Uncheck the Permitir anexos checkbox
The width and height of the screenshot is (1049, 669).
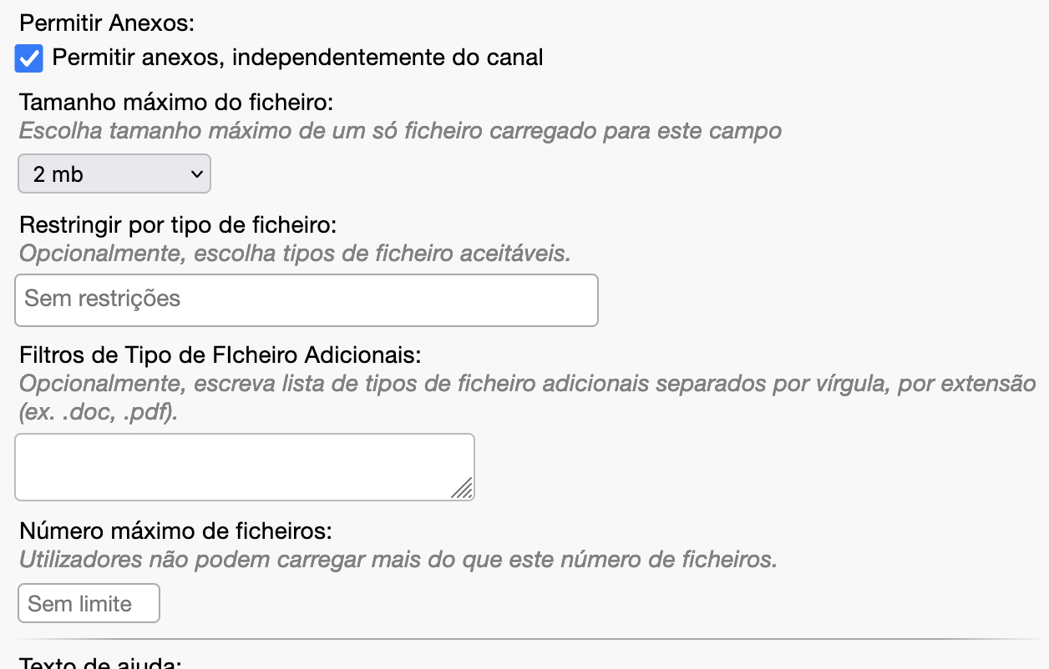(x=29, y=58)
